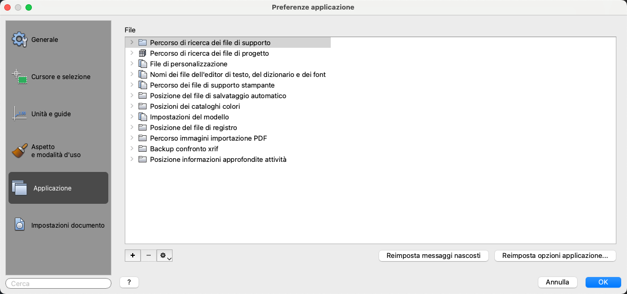Click the plus icon to add a path
Viewport: 627px width, 294px height.
tap(132, 256)
